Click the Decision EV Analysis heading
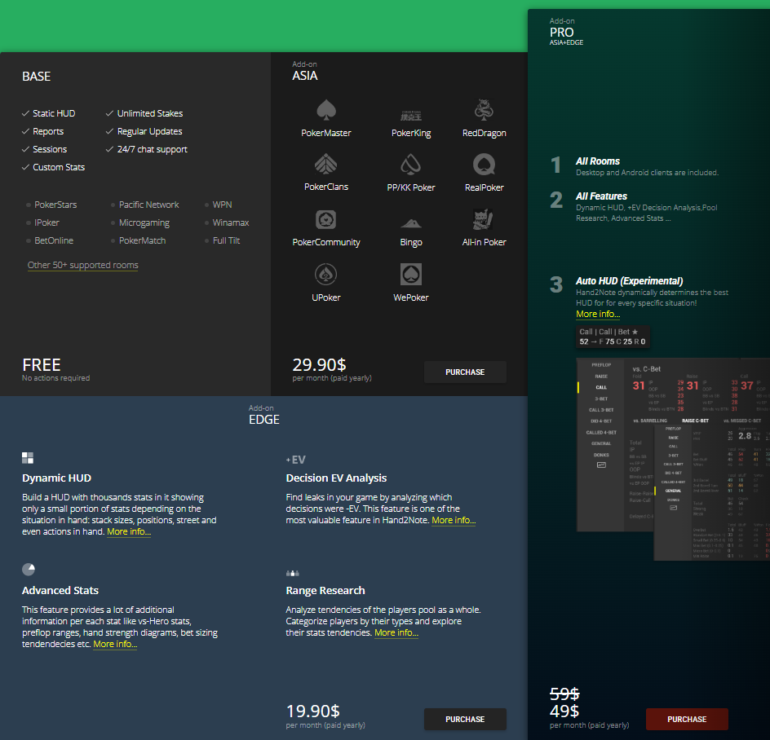This screenshot has height=740, width=770. point(336,478)
